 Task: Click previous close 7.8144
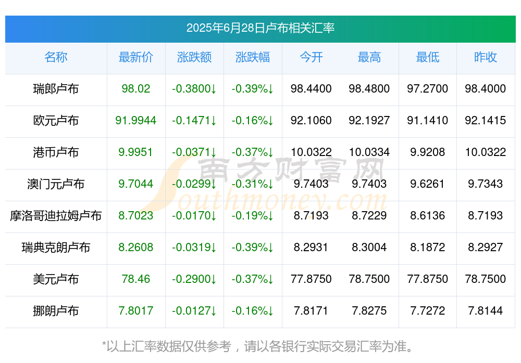(486, 311)
